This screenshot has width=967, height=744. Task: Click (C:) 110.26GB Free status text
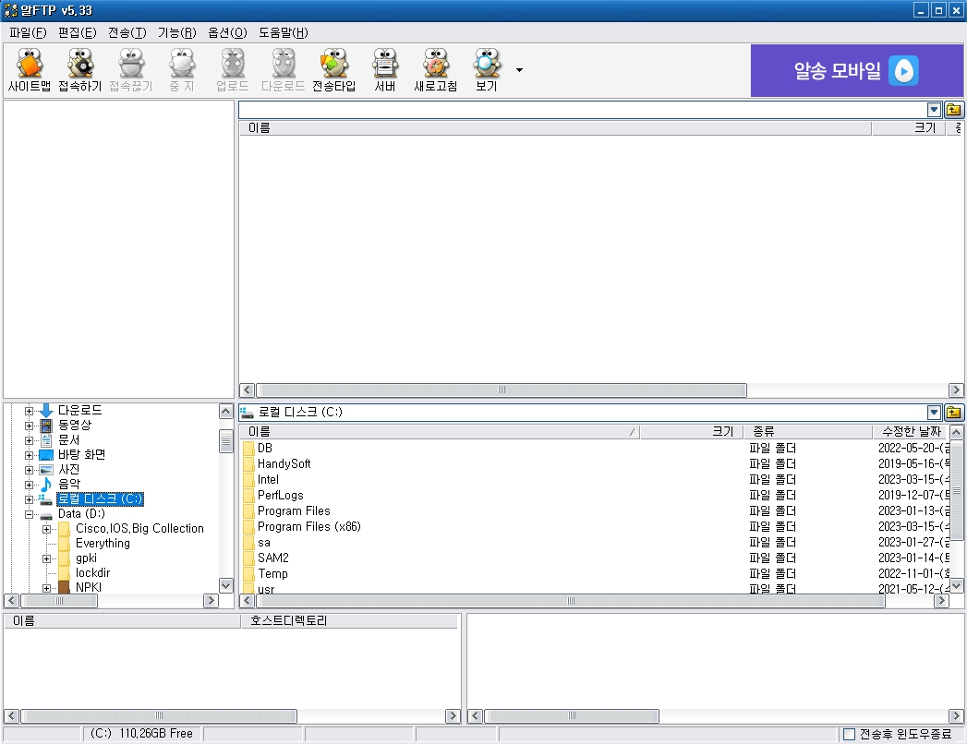click(x=142, y=734)
